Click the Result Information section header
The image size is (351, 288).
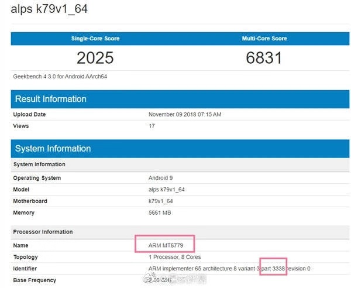point(180,99)
